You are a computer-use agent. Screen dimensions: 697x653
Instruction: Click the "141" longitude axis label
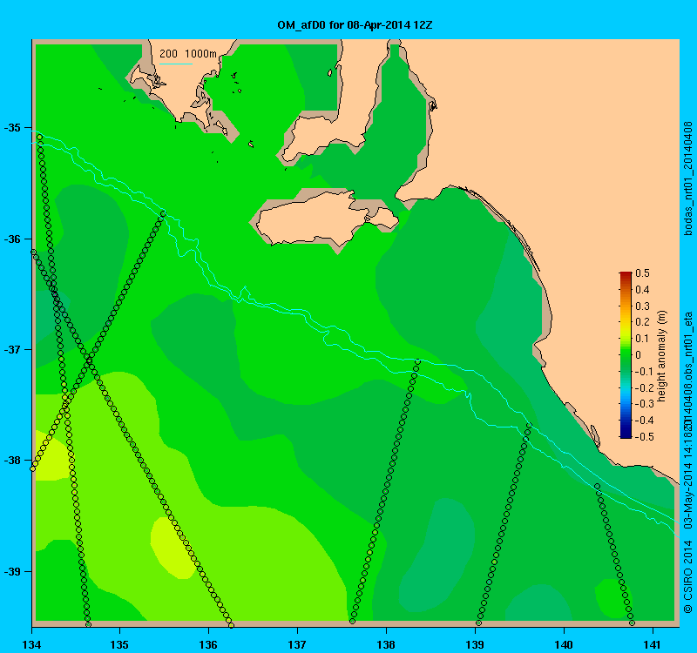click(x=653, y=644)
